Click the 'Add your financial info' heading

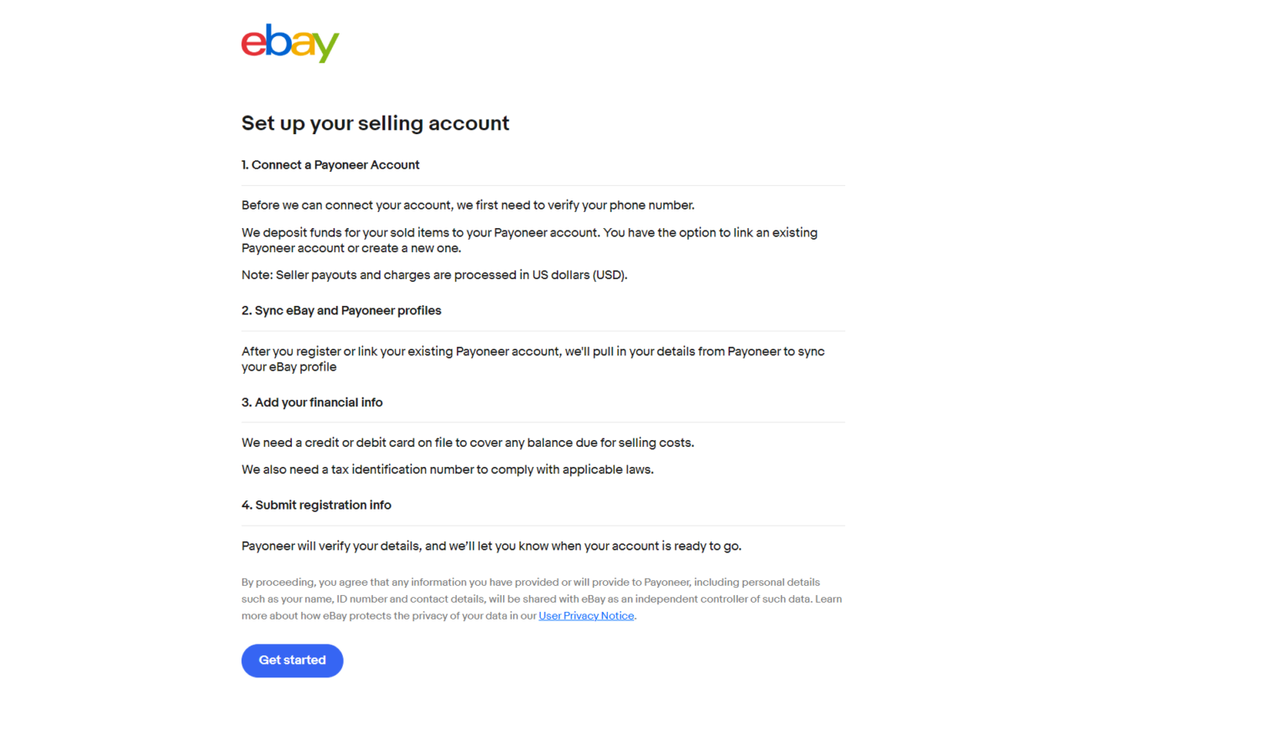(x=312, y=402)
